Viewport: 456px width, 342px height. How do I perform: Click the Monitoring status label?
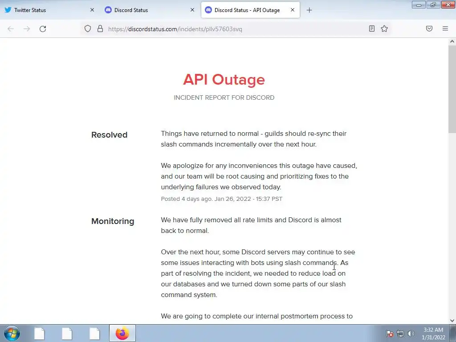[x=113, y=221]
